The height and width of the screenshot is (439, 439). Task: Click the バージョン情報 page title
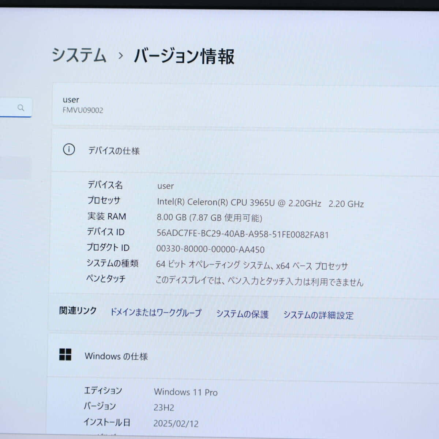click(184, 56)
